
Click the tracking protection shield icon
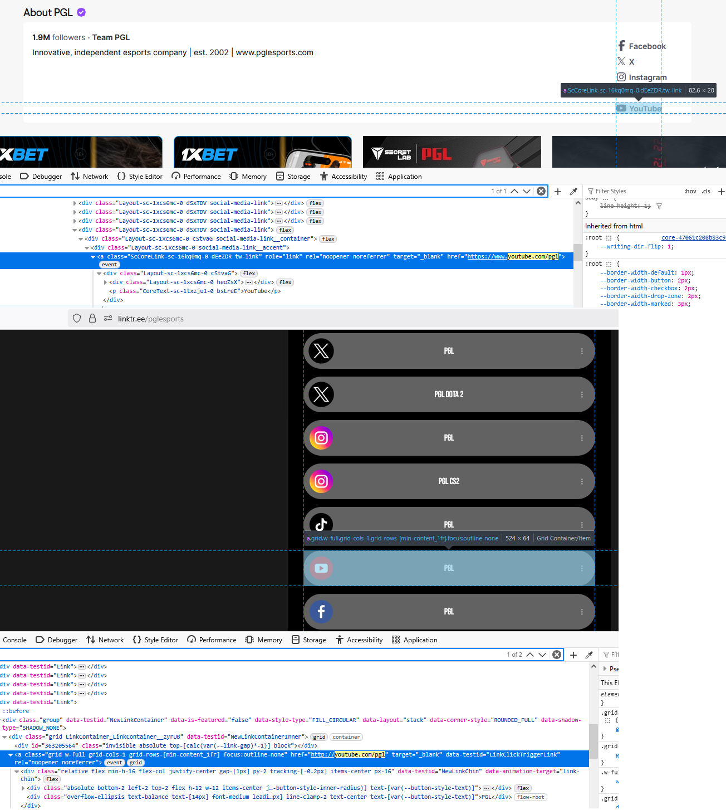click(77, 319)
